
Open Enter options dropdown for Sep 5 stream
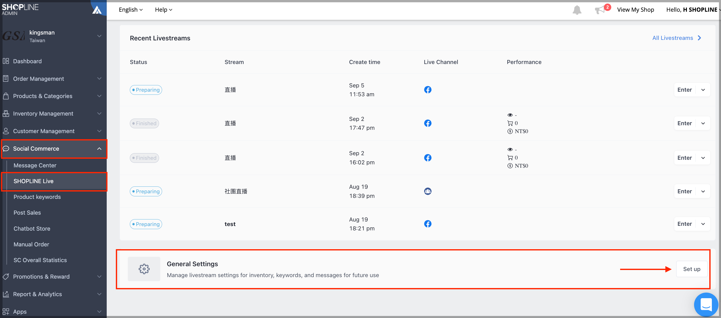(703, 90)
